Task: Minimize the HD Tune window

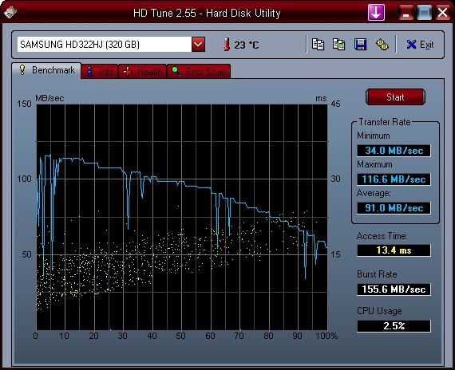Action: click(406, 13)
